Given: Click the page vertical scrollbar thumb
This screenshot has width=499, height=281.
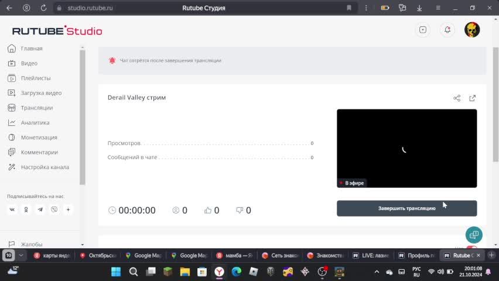Looking at the screenshot, I should pyautogui.click(x=495, y=105).
